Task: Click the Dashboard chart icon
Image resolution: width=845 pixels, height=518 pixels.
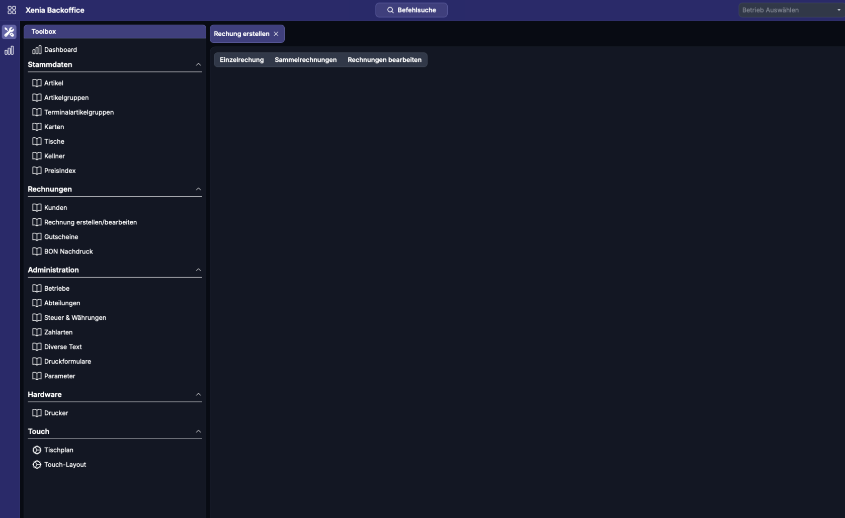Action: coord(37,50)
